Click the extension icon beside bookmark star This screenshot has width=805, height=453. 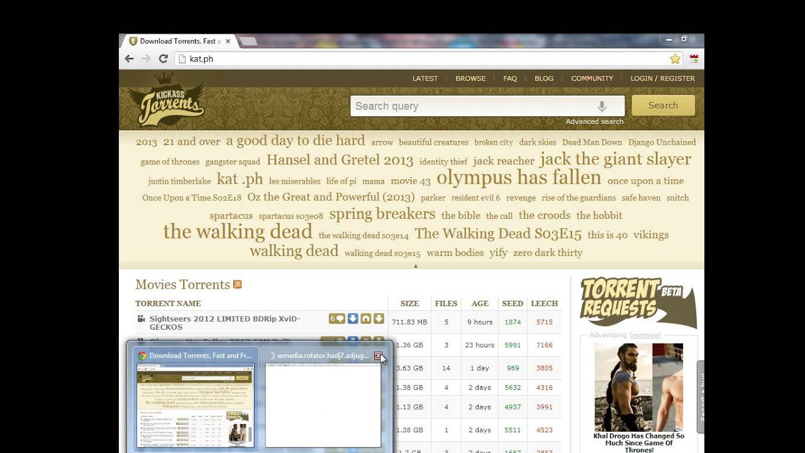pos(694,59)
